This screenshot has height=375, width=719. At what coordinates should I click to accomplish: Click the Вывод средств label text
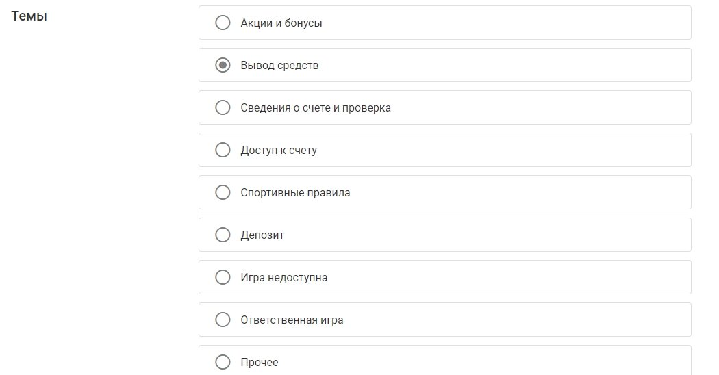279,66
